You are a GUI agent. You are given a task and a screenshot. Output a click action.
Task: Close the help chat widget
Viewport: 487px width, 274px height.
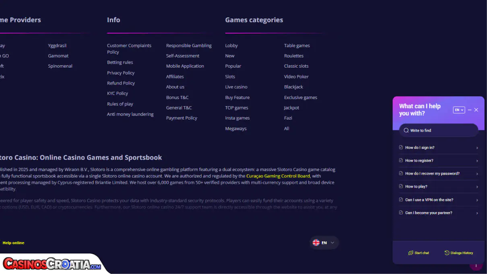(x=476, y=110)
